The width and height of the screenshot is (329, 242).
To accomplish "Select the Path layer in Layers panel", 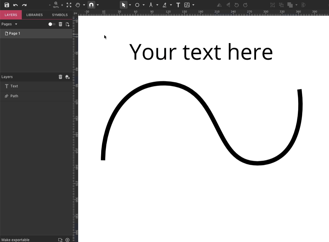I will pyautogui.click(x=14, y=96).
